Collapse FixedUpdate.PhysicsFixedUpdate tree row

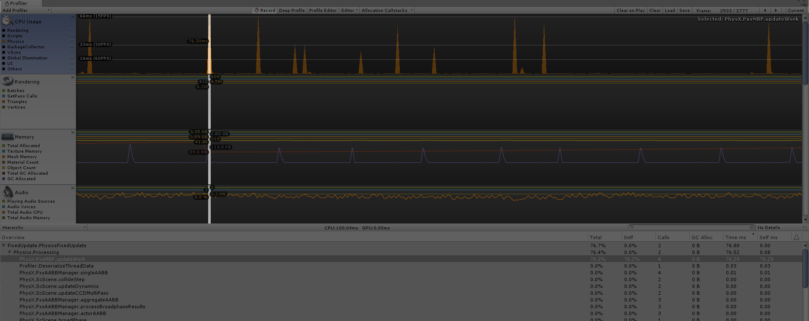point(4,245)
